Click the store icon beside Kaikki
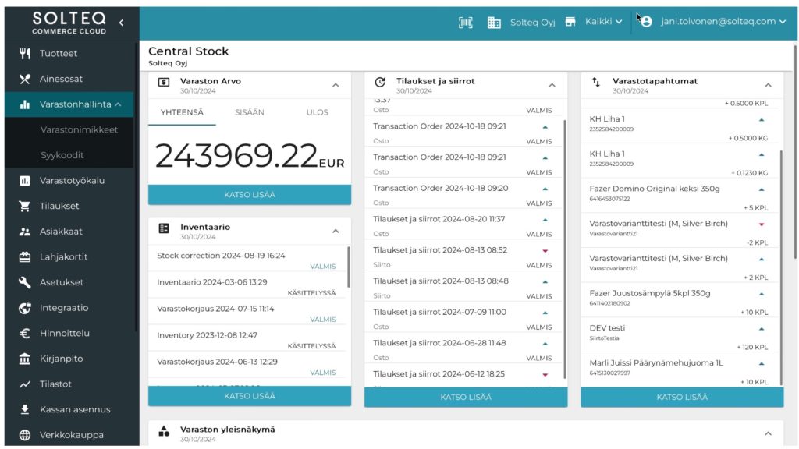This screenshot has height=449, width=799. [570, 22]
